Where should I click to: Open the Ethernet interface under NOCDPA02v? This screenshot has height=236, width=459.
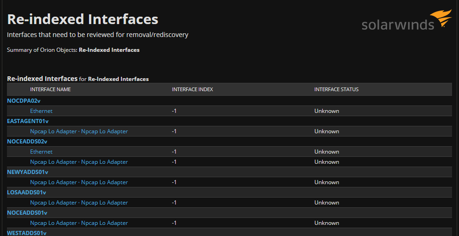(x=41, y=111)
